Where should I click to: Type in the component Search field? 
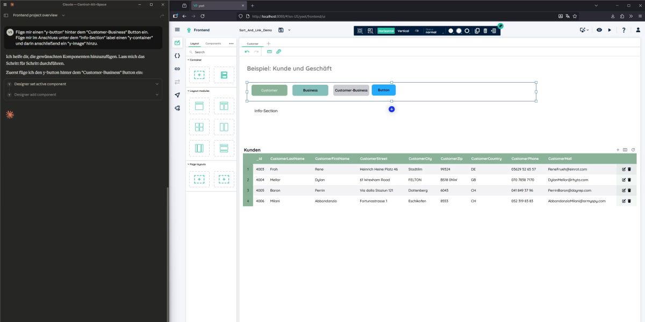pos(210,52)
